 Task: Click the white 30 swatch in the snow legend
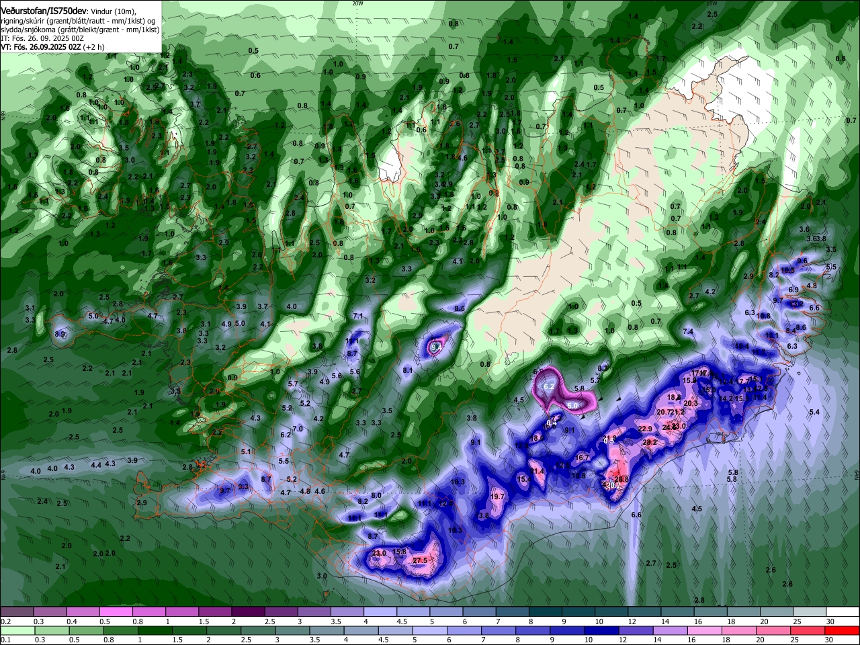pyautogui.click(x=843, y=611)
